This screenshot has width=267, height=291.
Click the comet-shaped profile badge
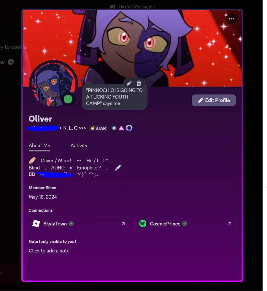point(113,128)
